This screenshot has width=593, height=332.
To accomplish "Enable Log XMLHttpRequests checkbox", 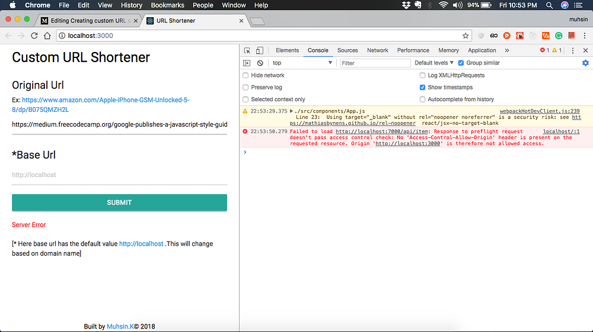I will pyautogui.click(x=422, y=76).
